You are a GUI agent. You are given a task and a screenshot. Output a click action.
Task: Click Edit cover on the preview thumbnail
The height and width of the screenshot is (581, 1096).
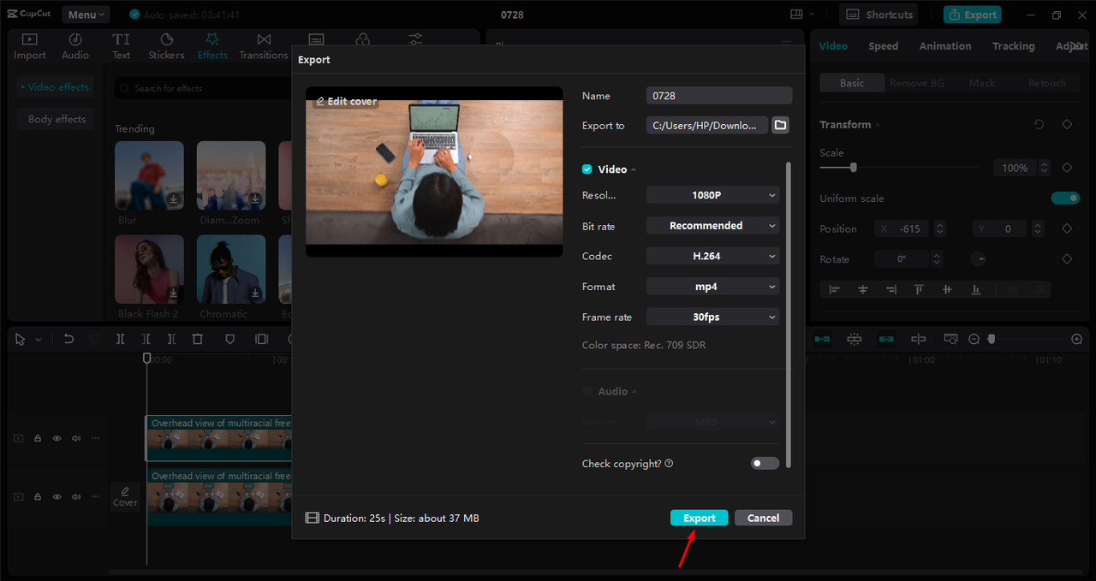click(x=346, y=101)
